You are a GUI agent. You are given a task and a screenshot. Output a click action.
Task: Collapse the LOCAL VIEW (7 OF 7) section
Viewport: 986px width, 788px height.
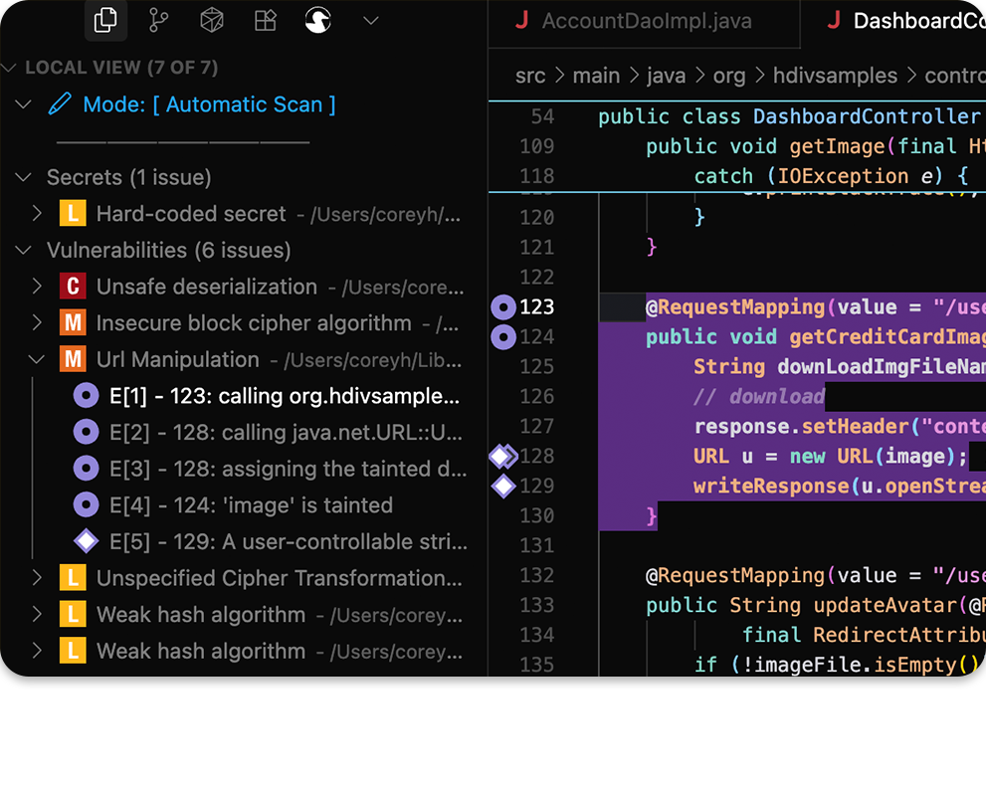click(9, 68)
